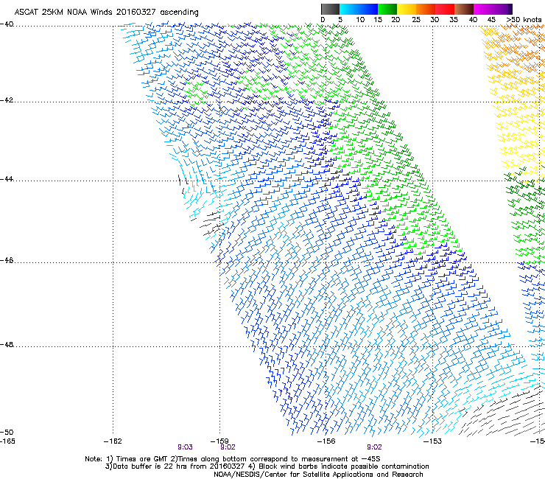Click the yellow 20-25 knots legend swatch

click(407, 9)
